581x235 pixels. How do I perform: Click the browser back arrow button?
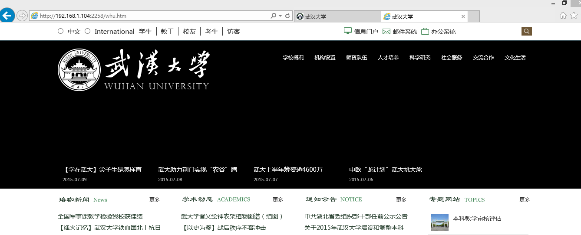(7, 16)
